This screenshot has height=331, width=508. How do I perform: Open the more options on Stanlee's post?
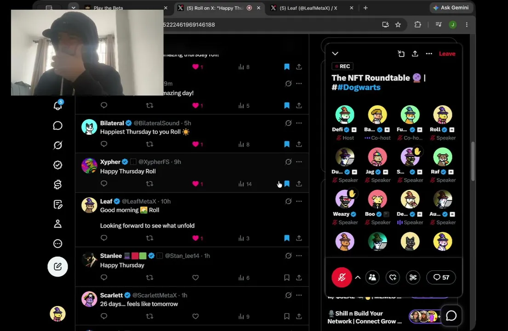click(x=299, y=256)
